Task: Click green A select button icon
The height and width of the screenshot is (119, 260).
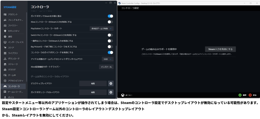Action: point(240,95)
